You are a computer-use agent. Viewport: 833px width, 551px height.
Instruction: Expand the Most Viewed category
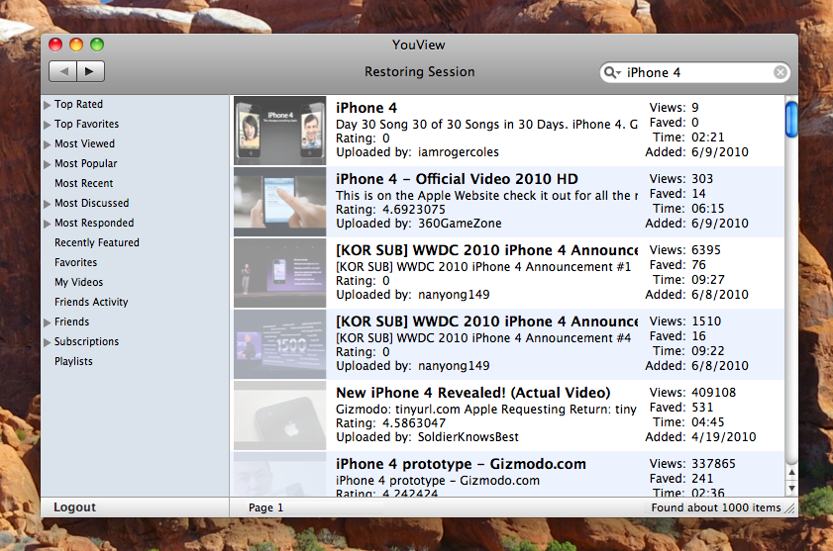tap(48, 143)
